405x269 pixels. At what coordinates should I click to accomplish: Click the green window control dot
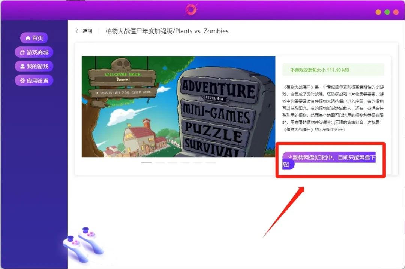pos(387,12)
